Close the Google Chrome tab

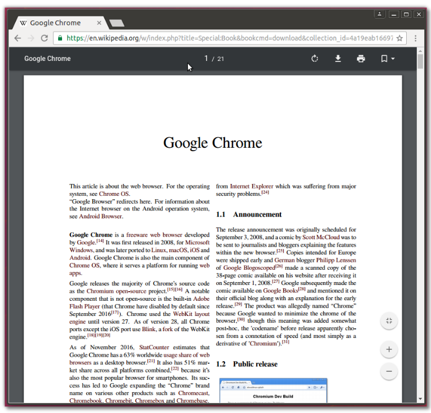pos(99,23)
